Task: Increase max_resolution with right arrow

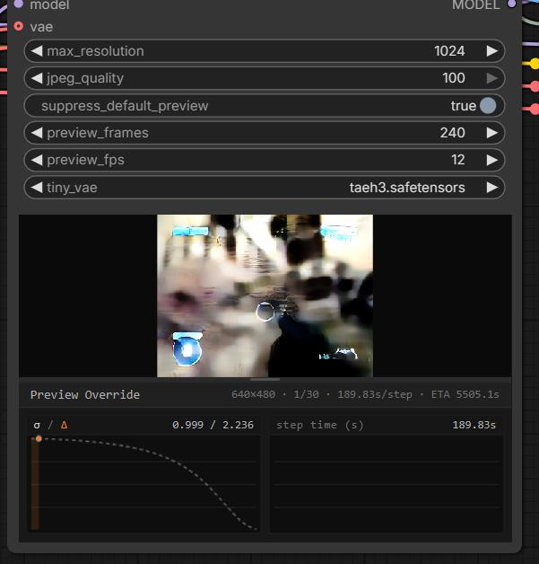Action: 492,51
